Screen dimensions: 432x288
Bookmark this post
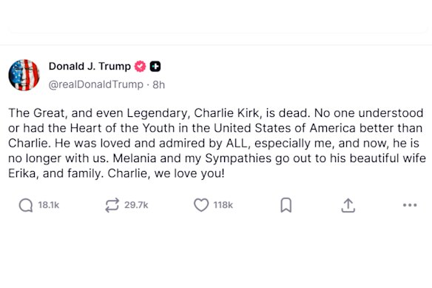pos(286,205)
